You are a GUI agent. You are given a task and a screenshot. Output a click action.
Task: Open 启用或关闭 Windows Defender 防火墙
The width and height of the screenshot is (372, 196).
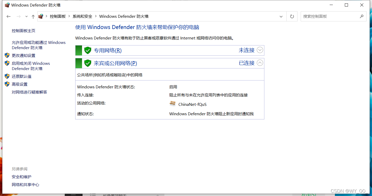coord(31,66)
